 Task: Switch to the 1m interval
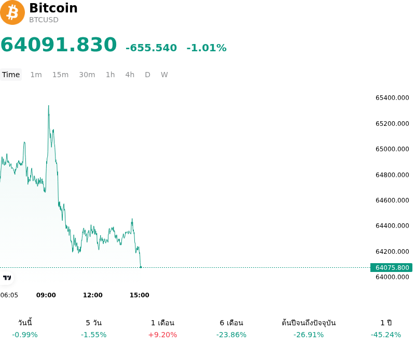(36, 75)
